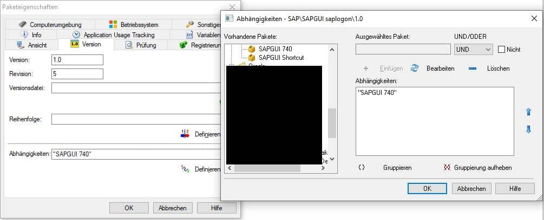Click the Bearbeiten label
Viewport: 544px width, 220px height.
point(440,68)
